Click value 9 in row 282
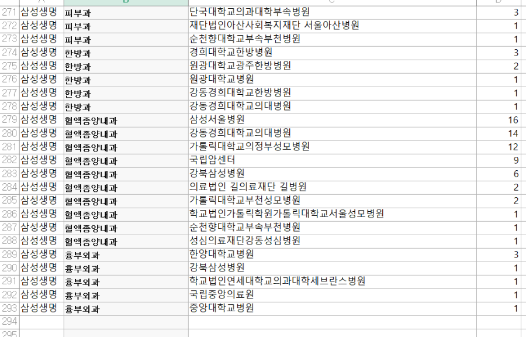Viewport: 526px width, 337px height. 498,160
